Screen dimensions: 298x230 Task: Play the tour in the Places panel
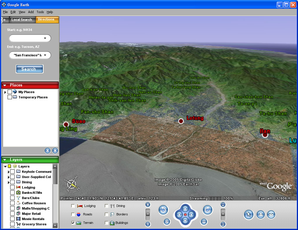48,151
